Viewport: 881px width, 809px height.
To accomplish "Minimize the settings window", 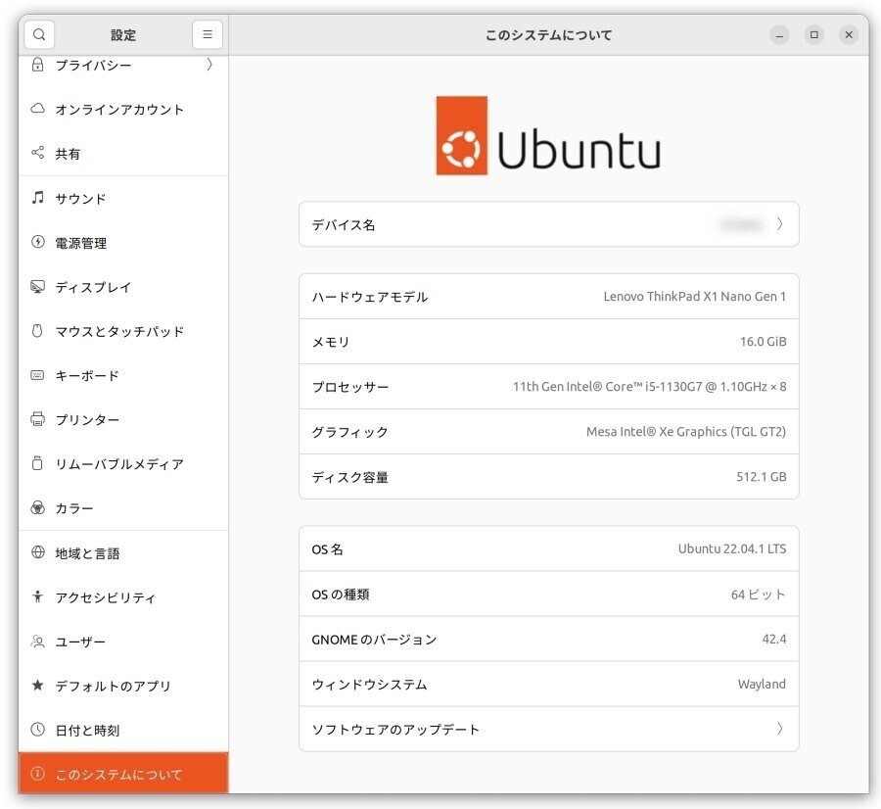I will (779, 35).
